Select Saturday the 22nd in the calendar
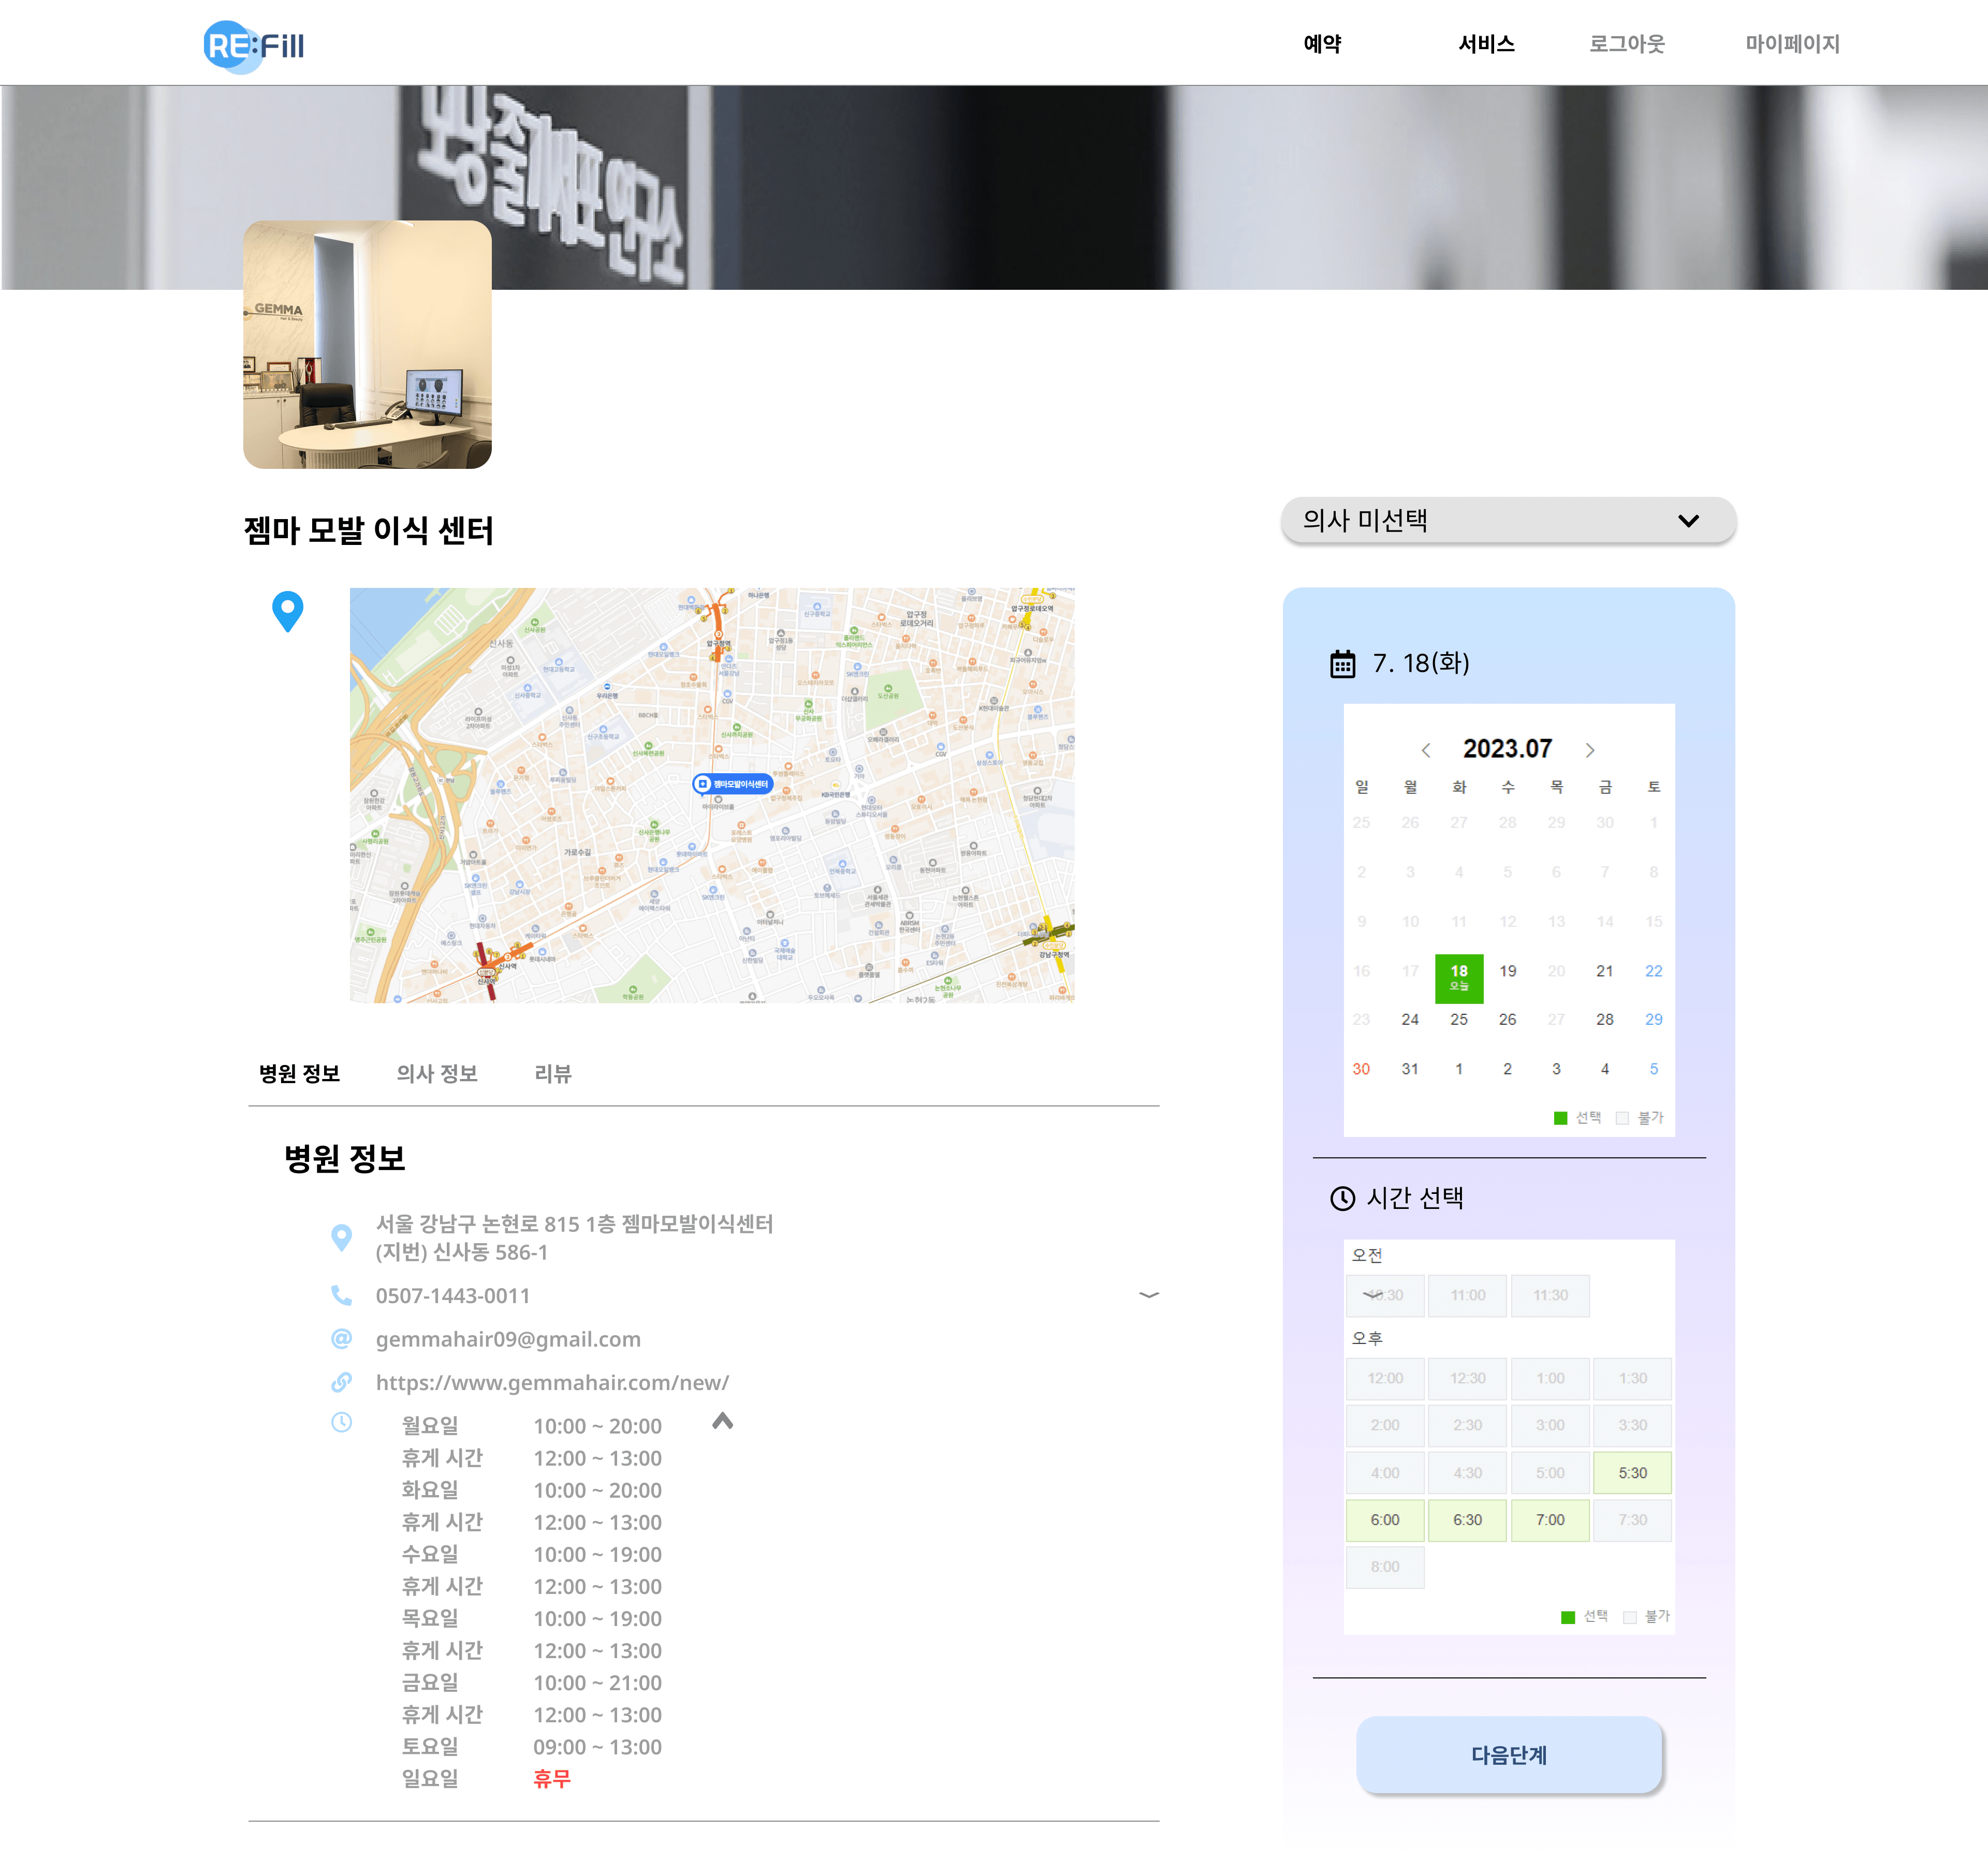This screenshot has width=1988, height=1861. (x=1654, y=970)
